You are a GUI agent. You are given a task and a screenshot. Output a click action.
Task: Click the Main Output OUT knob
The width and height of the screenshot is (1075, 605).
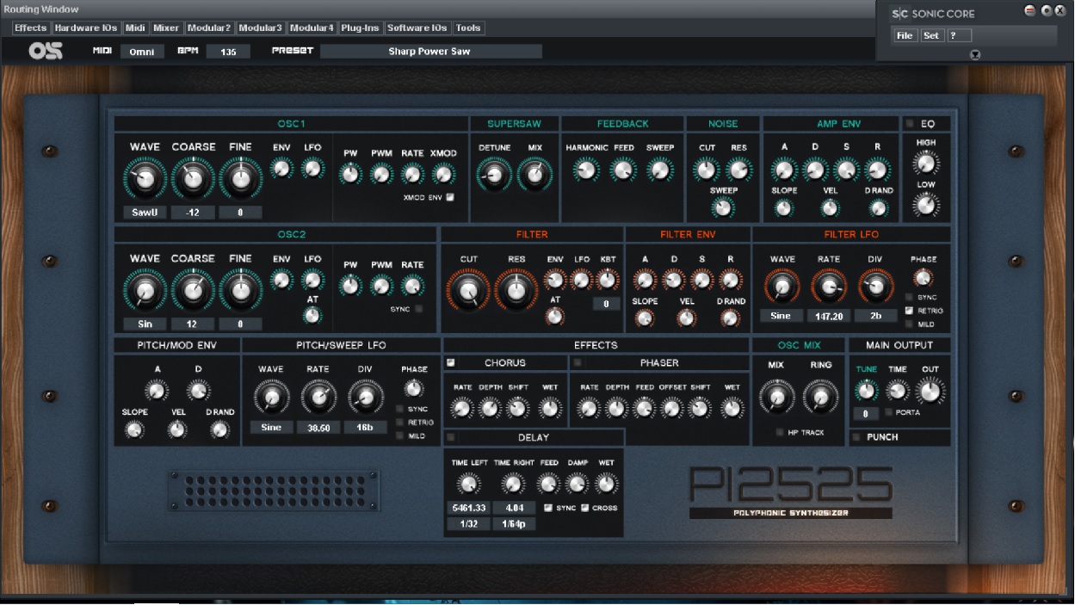pyautogui.click(x=930, y=392)
